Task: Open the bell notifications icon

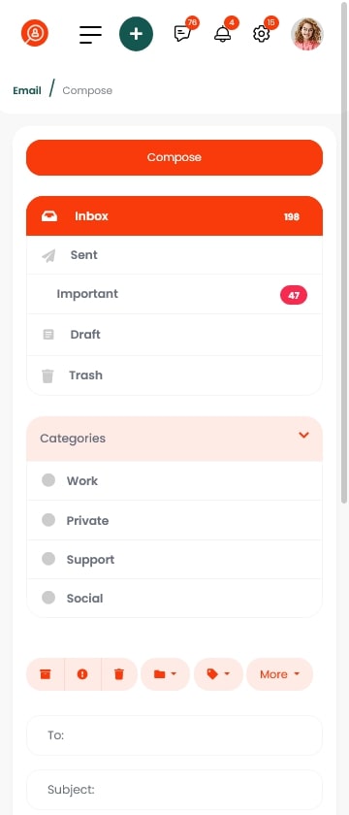Action: pos(222,34)
